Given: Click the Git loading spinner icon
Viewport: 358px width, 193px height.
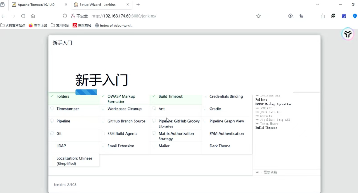Looking at the screenshot, I should click(x=52, y=133).
